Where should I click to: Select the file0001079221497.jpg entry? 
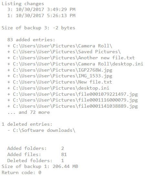(x=72, y=94)
